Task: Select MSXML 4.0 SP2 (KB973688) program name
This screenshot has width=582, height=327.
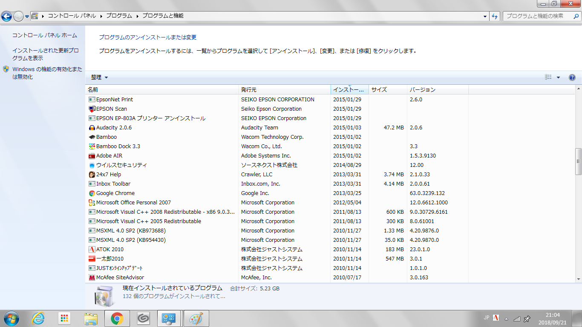Action: pyautogui.click(x=131, y=231)
